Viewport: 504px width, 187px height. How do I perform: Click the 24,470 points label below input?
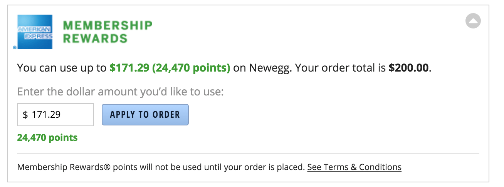coord(47,138)
